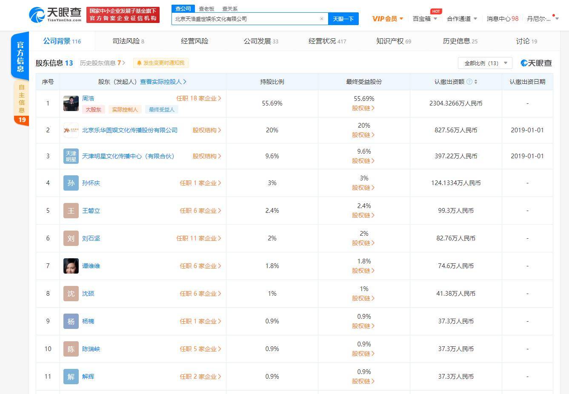Viewport: 569px width, 394px height.
Task: Select the 查关系 search tab
Action: coord(230,9)
